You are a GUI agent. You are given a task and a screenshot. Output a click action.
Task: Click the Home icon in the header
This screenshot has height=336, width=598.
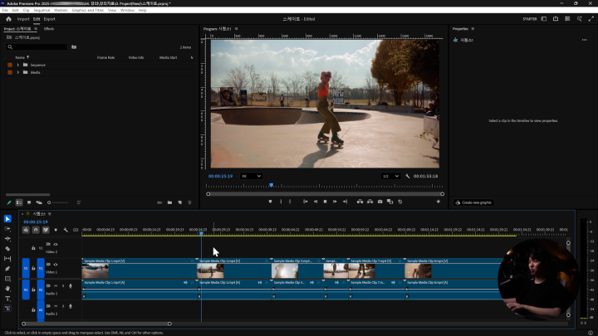pyautogui.click(x=7, y=18)
